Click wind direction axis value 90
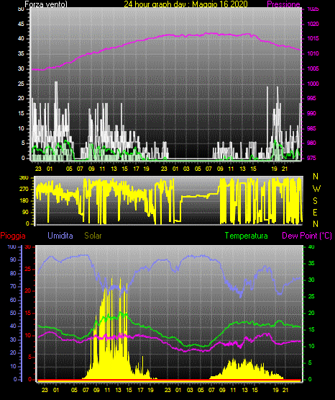 pos(25,212)
